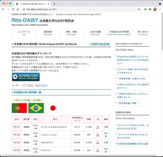The image size is (163, 157).
Task: Download TK102 using its DL icon
Action: click(98, 135)
